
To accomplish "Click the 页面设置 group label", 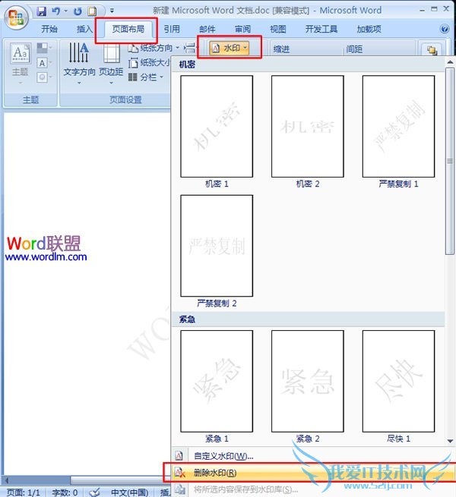I will [125, 100].
